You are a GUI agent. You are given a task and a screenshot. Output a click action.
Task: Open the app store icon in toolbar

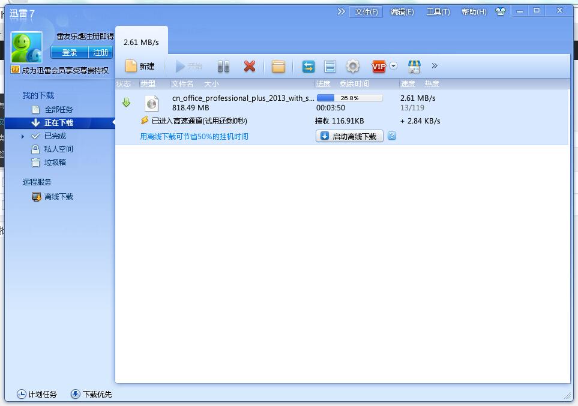414,67
